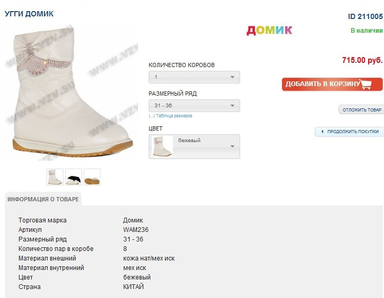Click the ДОМИК brand logo
This screenshot has height=298, width=384.
coord(269,31)
